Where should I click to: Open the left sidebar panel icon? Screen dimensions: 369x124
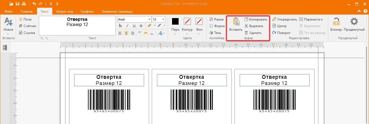[x=5, y=48]
